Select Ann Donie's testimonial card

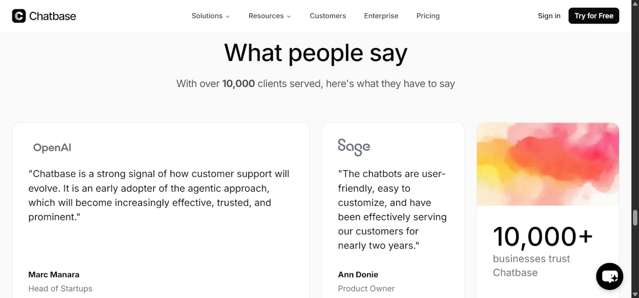coord(393,210)
